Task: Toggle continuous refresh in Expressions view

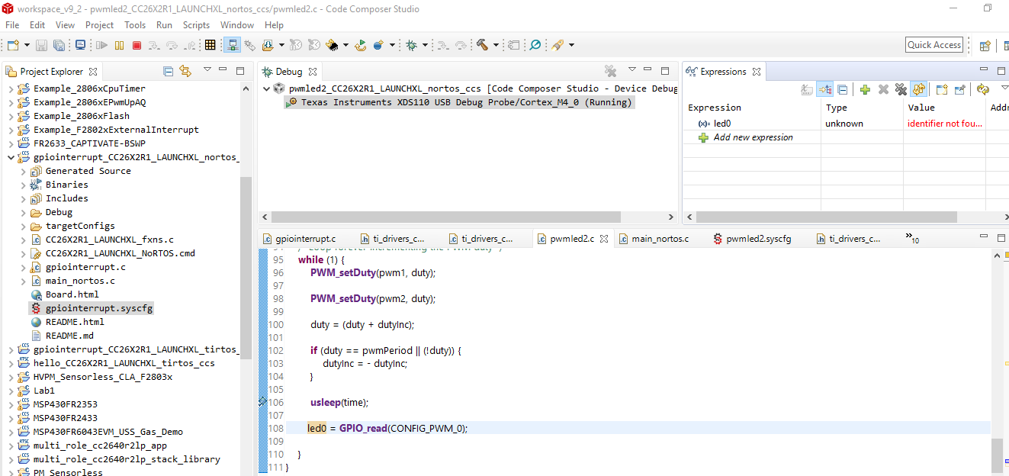Action: pos(918,89)
